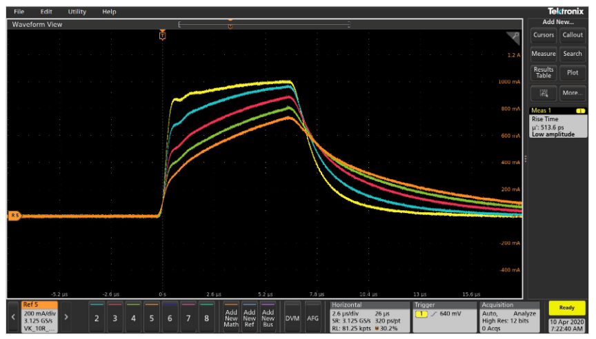This screenshot has height=339, width=596.
Task: Add a new reference waveform
Action: point(250,318)
